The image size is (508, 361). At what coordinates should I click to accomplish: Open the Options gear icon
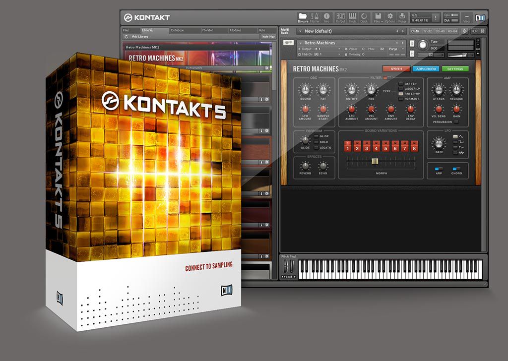[x=390, y=17]
